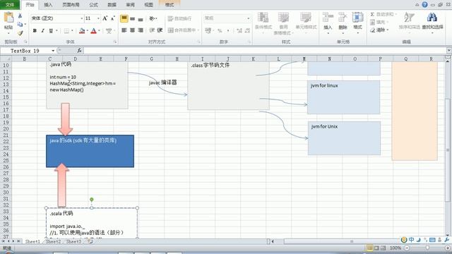Toggle top vertical alignment
This screenshot has height=254, width=452.
[124, 18]
